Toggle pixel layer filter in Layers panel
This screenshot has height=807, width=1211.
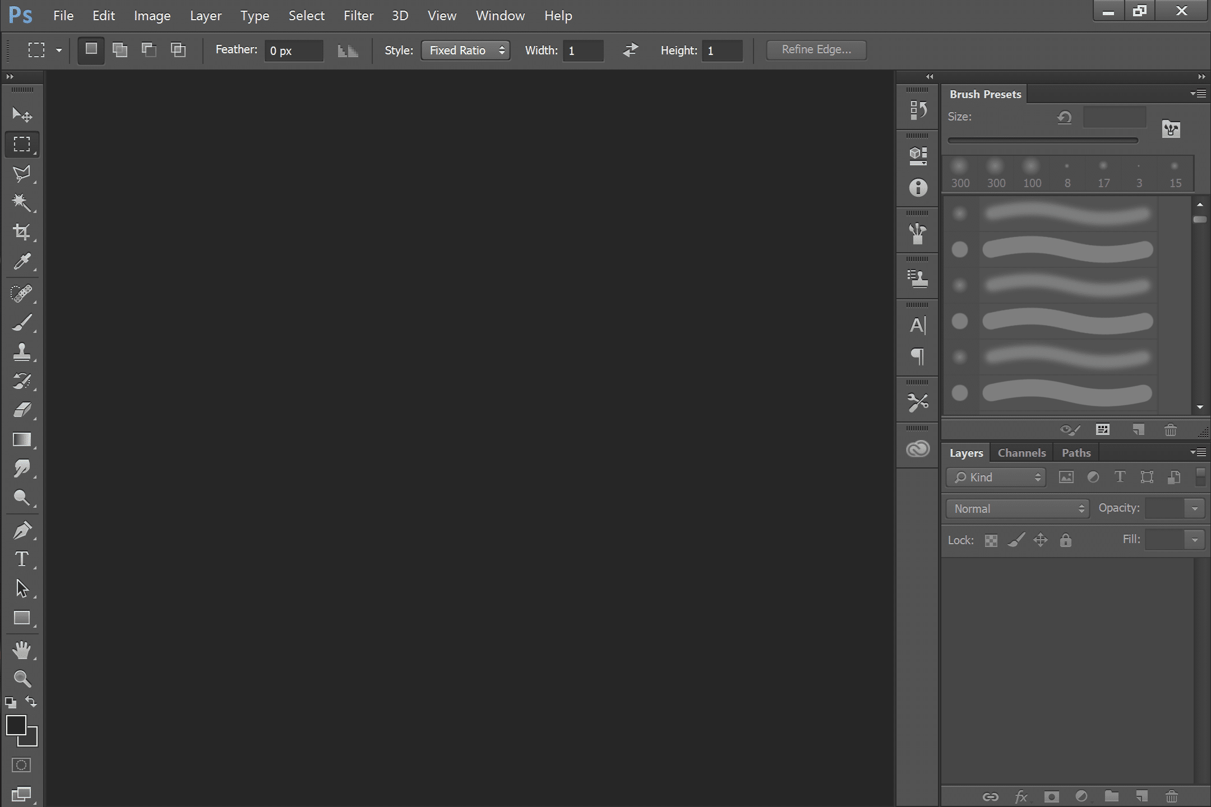point(1066,477)
